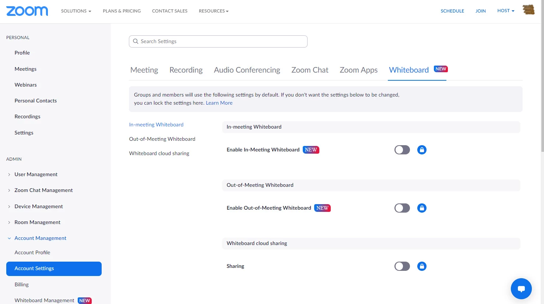Click the lock icon for In-Meeting Whiteboard
The height and width of the screenshot is (304, 544).
point(422,150)
